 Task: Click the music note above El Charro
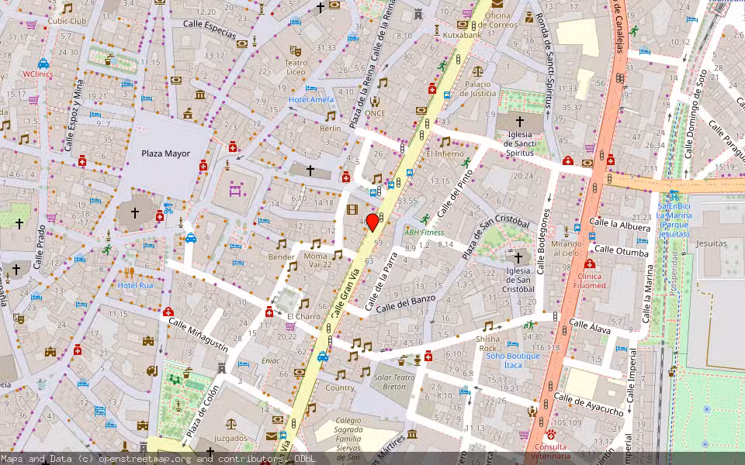tap(303, 304)
